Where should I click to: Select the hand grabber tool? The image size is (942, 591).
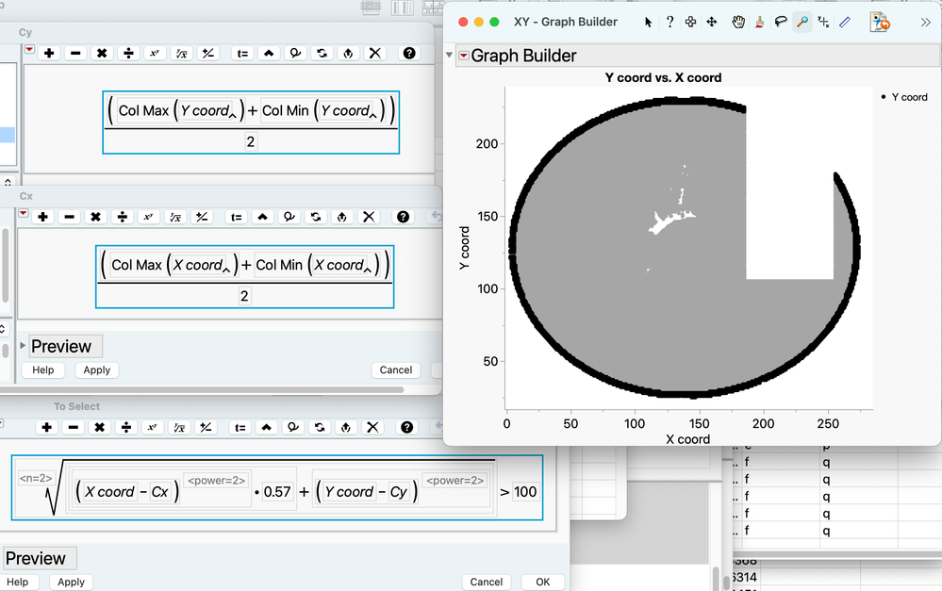pos(738,23)
